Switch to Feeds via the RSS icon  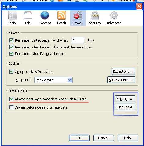(x=62, y=15)
